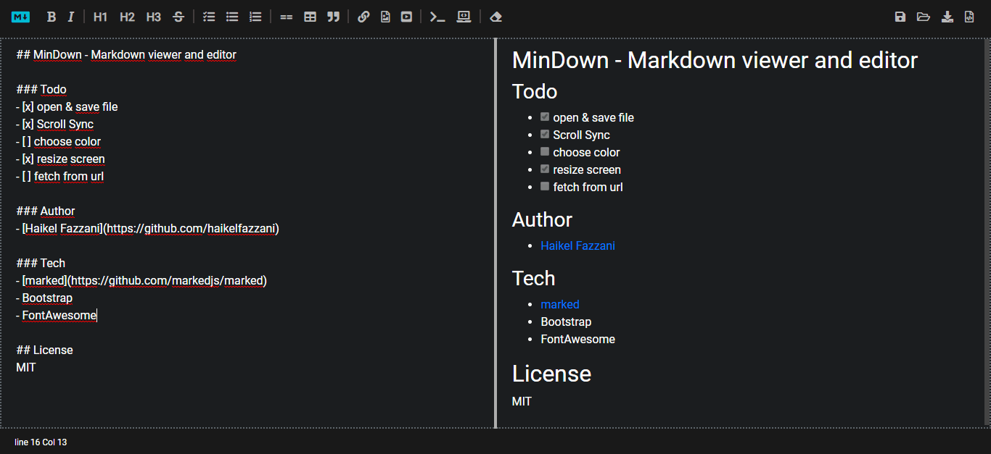Click 'Bootstrap' list item in preview

click(x=566, y=321)
